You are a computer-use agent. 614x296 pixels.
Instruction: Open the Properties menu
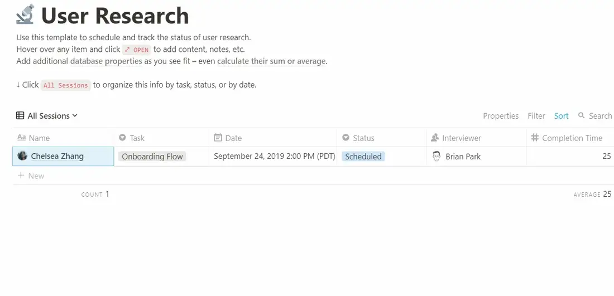pyautogui.click(x=501, y=116)
